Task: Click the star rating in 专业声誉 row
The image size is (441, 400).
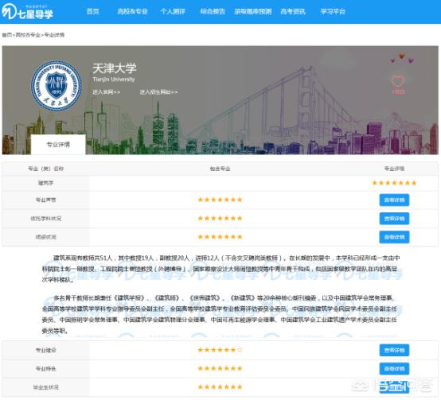Action: 220,200
